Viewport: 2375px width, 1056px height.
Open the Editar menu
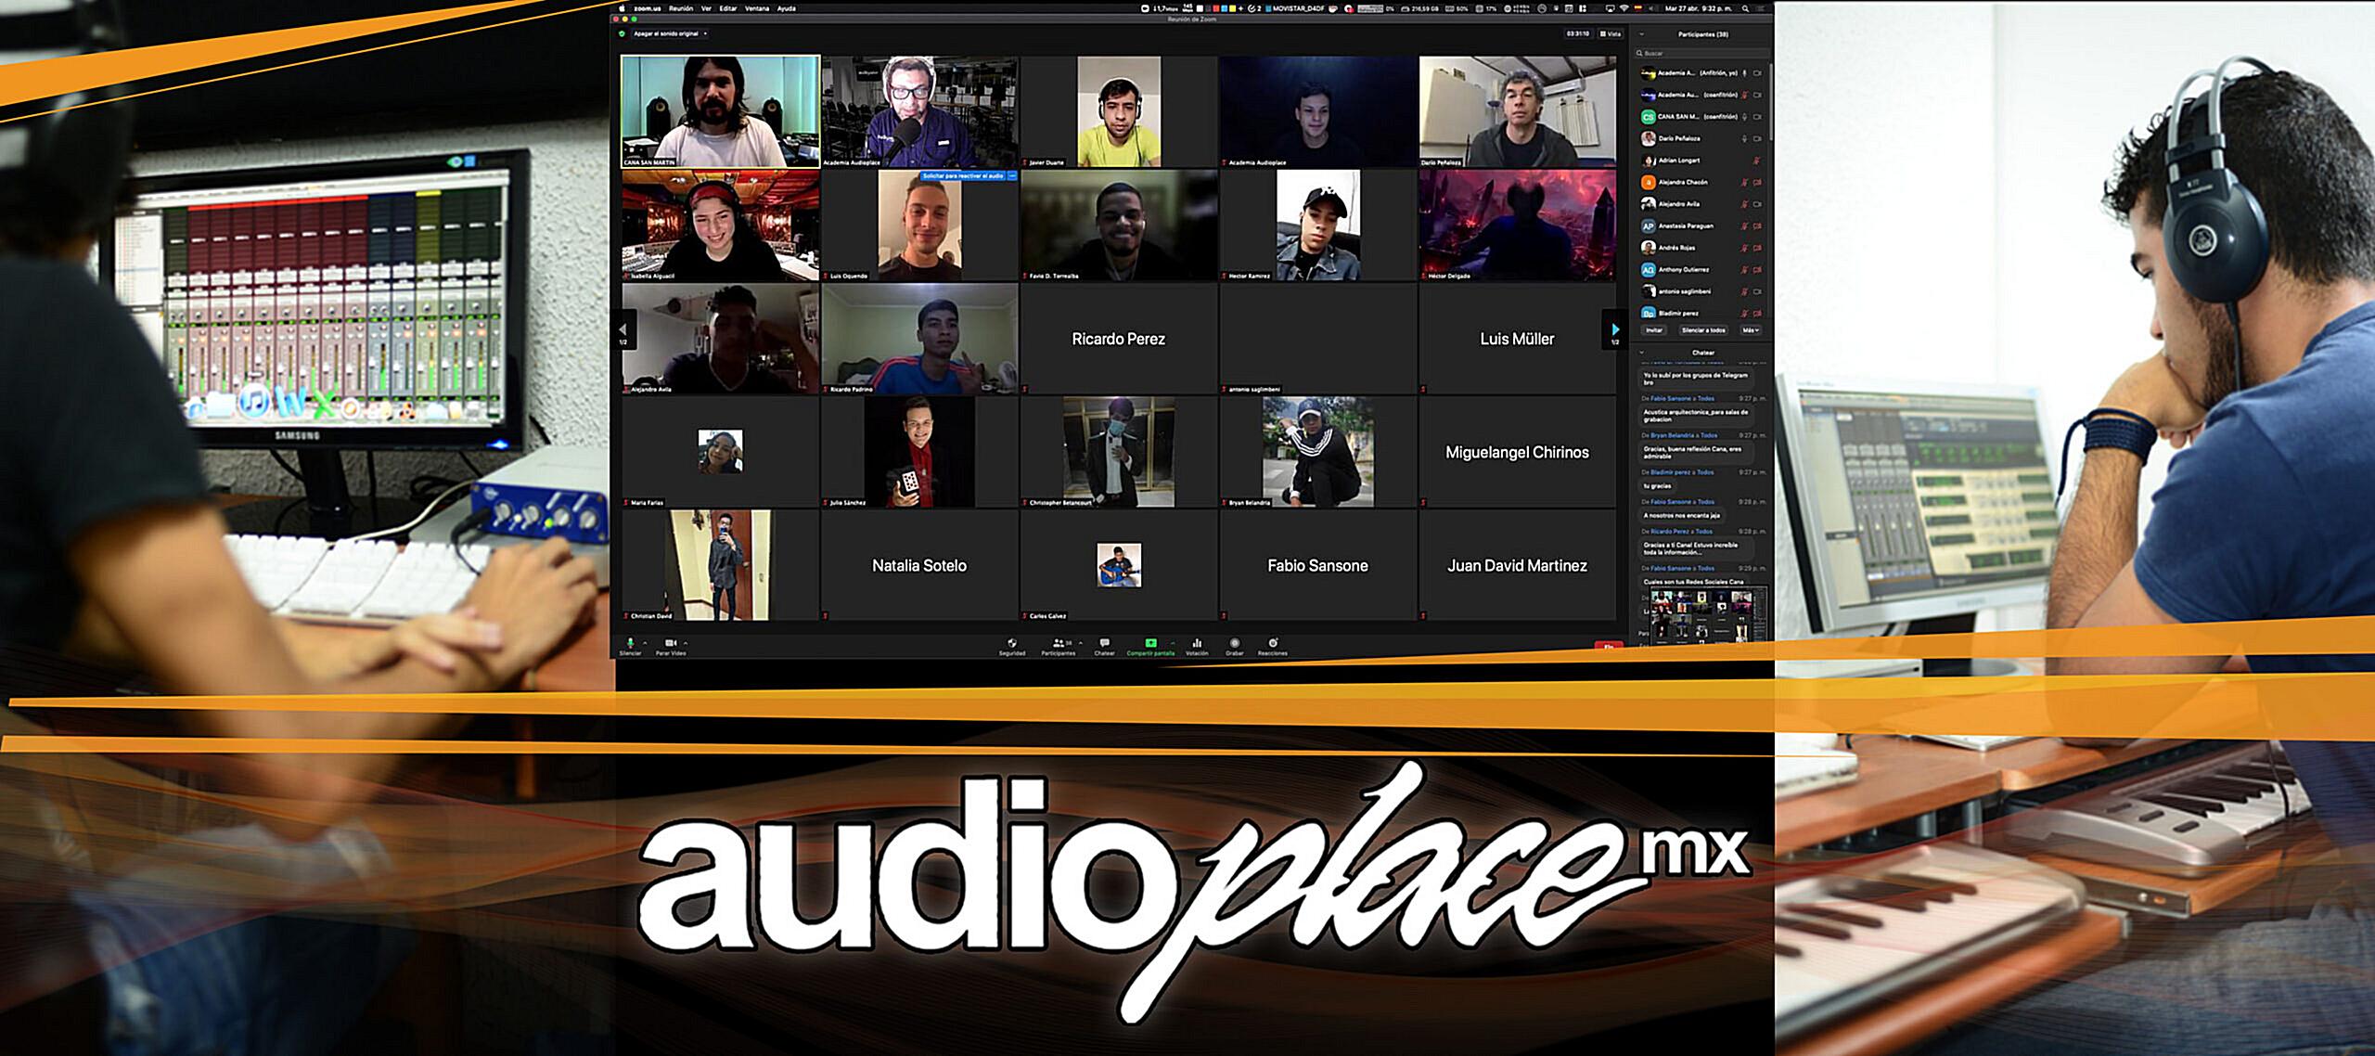point(728,8)
